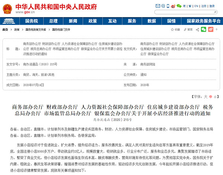The image size is (223, 175).
Task: Click the Tiananmen gate home icon
Action: click(x=9, y=21)
